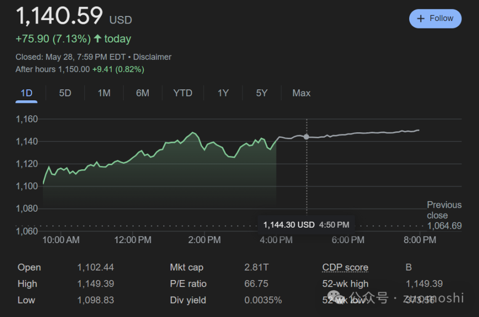Switch to YTD chart view

183,93
